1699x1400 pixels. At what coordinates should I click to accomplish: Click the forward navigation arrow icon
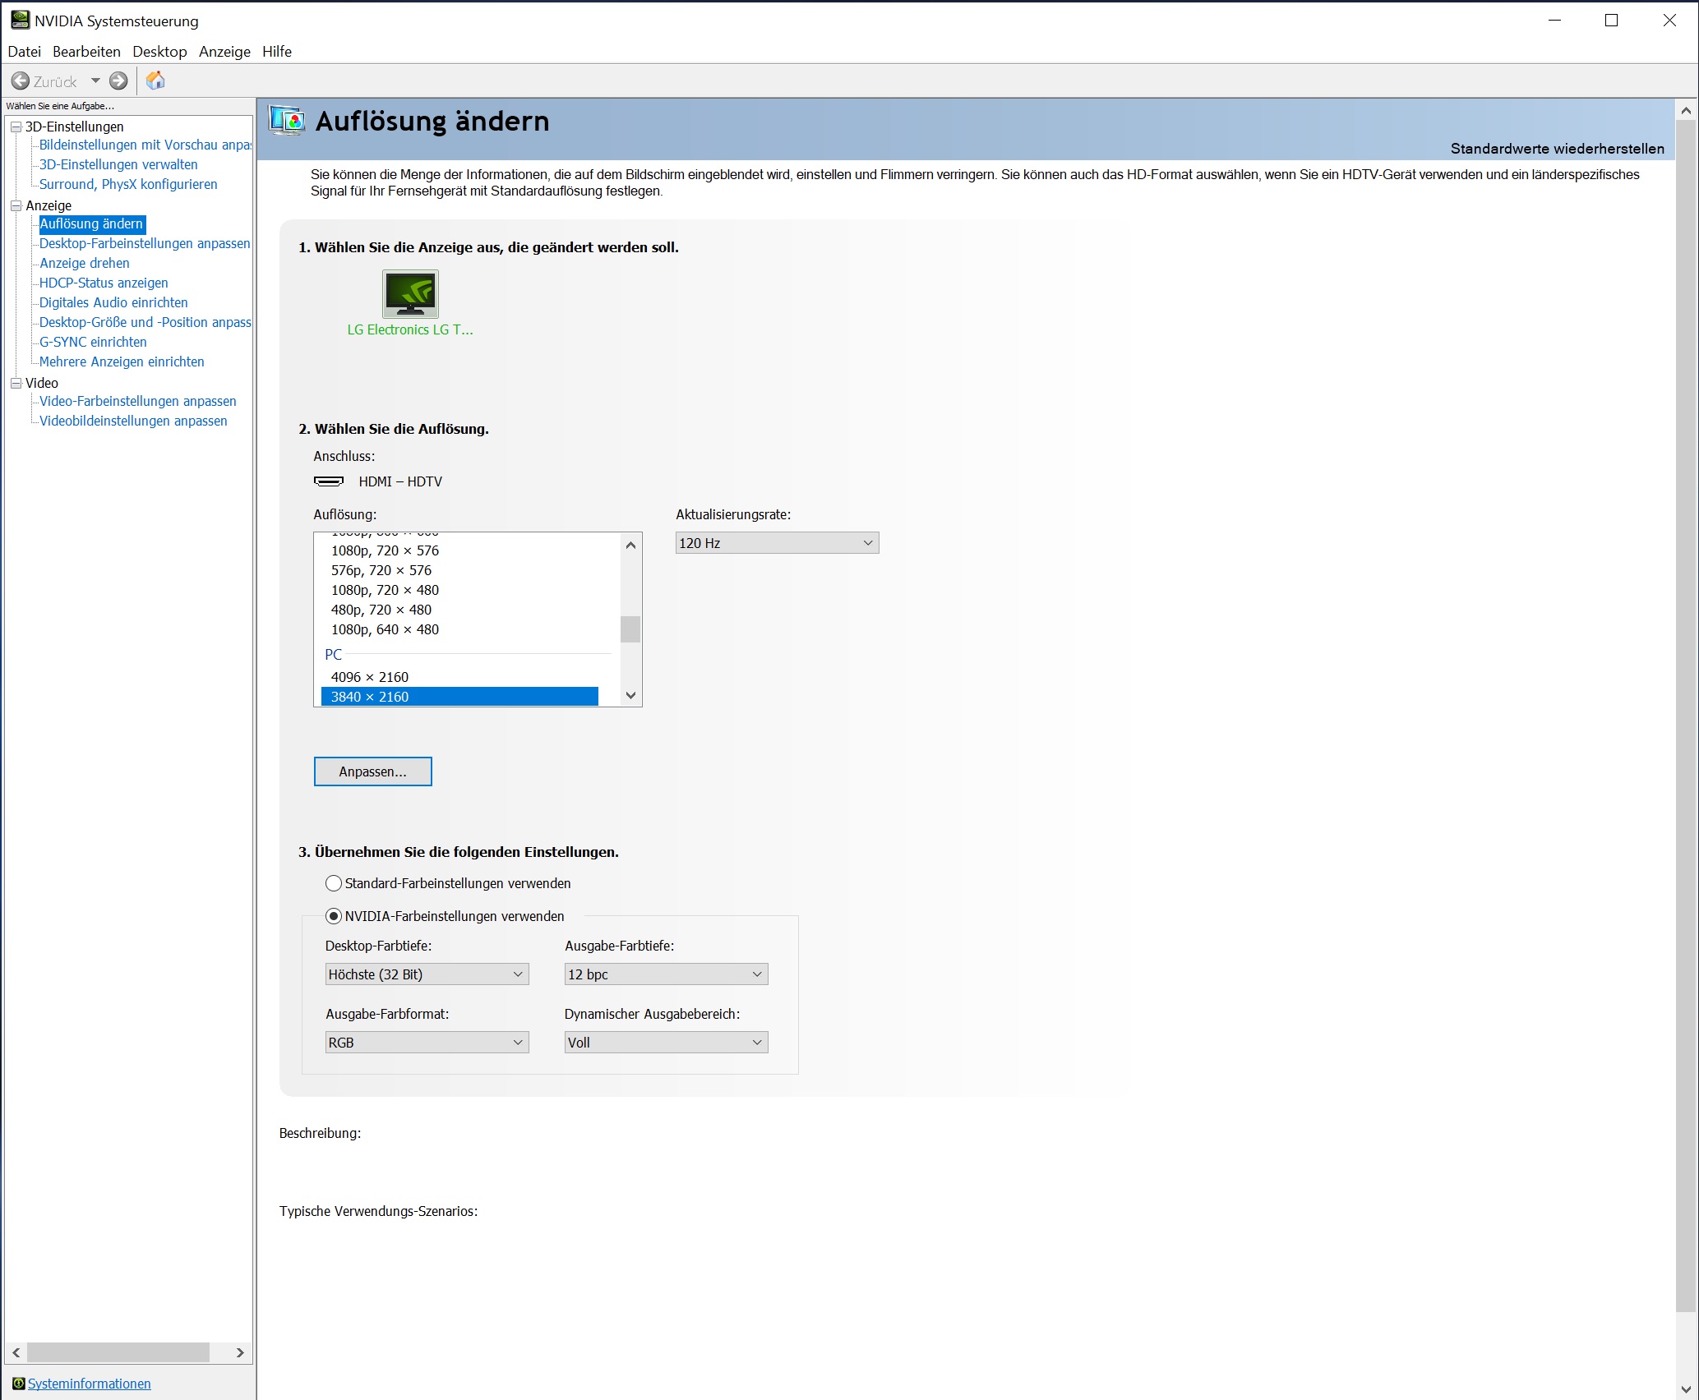[118, 81]
